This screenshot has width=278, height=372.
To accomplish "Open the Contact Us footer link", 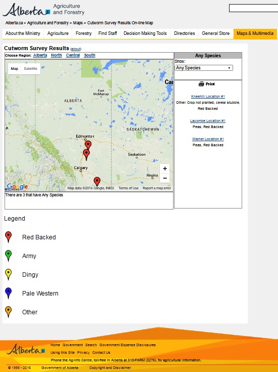I will [x=101, y=353].
